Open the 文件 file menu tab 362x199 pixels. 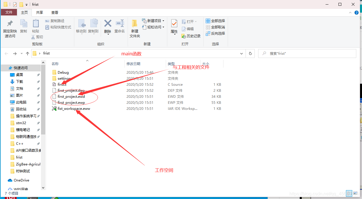tap(9, 13)
